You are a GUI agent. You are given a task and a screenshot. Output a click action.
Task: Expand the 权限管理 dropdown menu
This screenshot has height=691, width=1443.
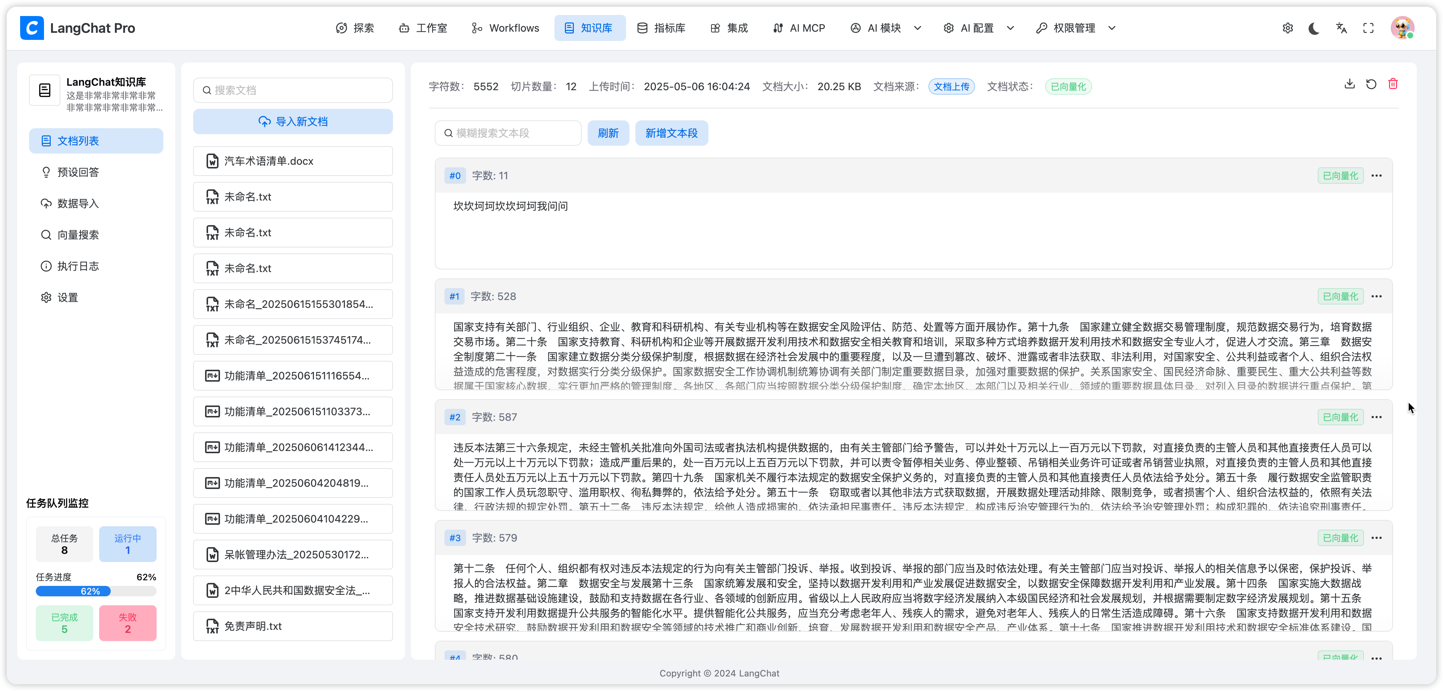coord(1075,28)
